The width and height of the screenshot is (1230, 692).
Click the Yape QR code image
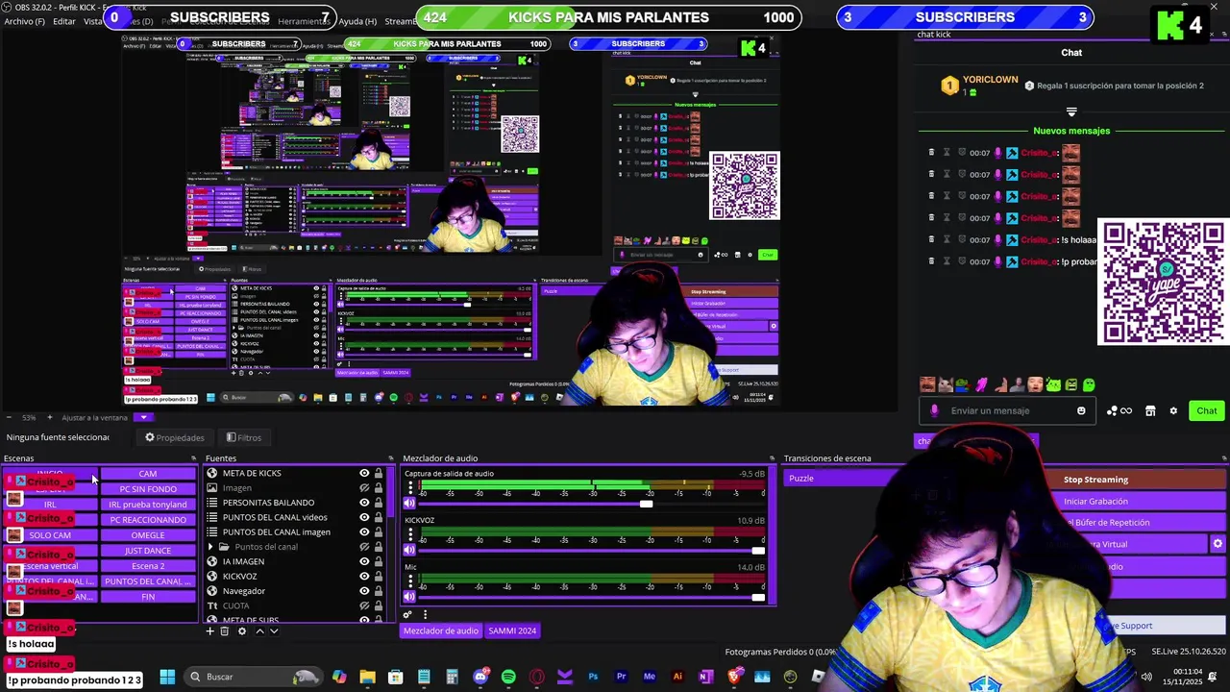click(1163, 283)
